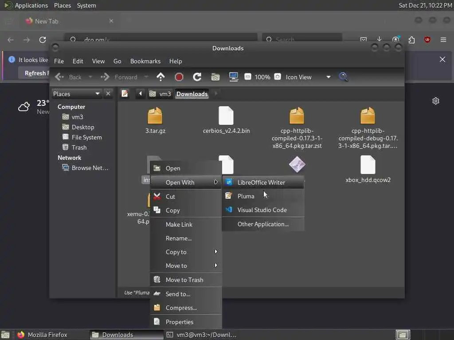Screen dimensions: 454x340
Task: Click Open in the context menu
Action: pos(186,168)
